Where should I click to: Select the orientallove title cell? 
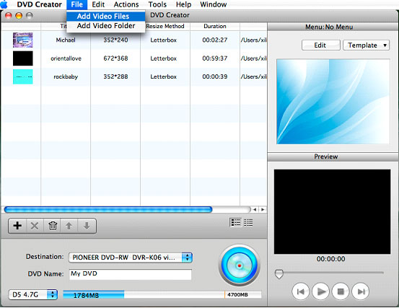[x=66, y=58]
